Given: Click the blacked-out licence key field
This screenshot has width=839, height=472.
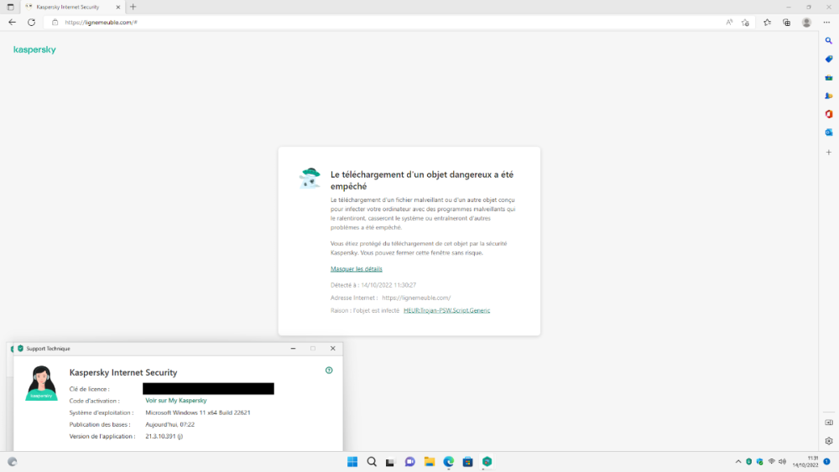Looking at the screenshot, I should pos(208,389).
